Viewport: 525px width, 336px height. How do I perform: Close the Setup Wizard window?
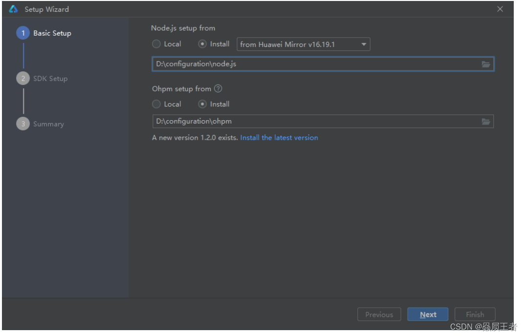500,9
